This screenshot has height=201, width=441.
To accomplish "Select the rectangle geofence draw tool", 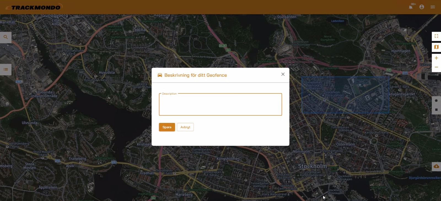I will 436,109.
